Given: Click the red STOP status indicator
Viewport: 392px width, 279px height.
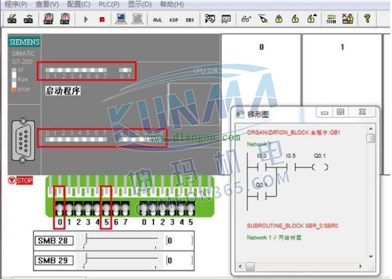Looking at the screenshot, I should [x=20, y=180].
